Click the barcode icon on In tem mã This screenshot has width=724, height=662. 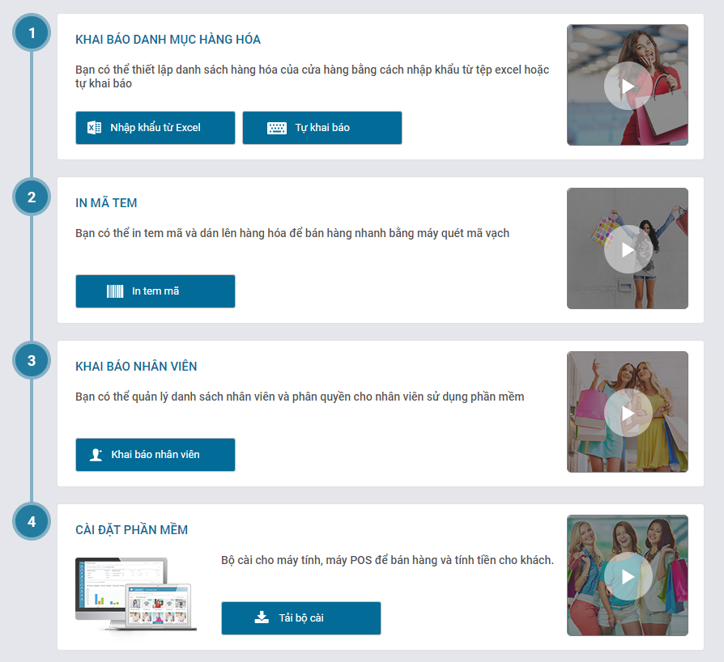(x=115, y=291)
